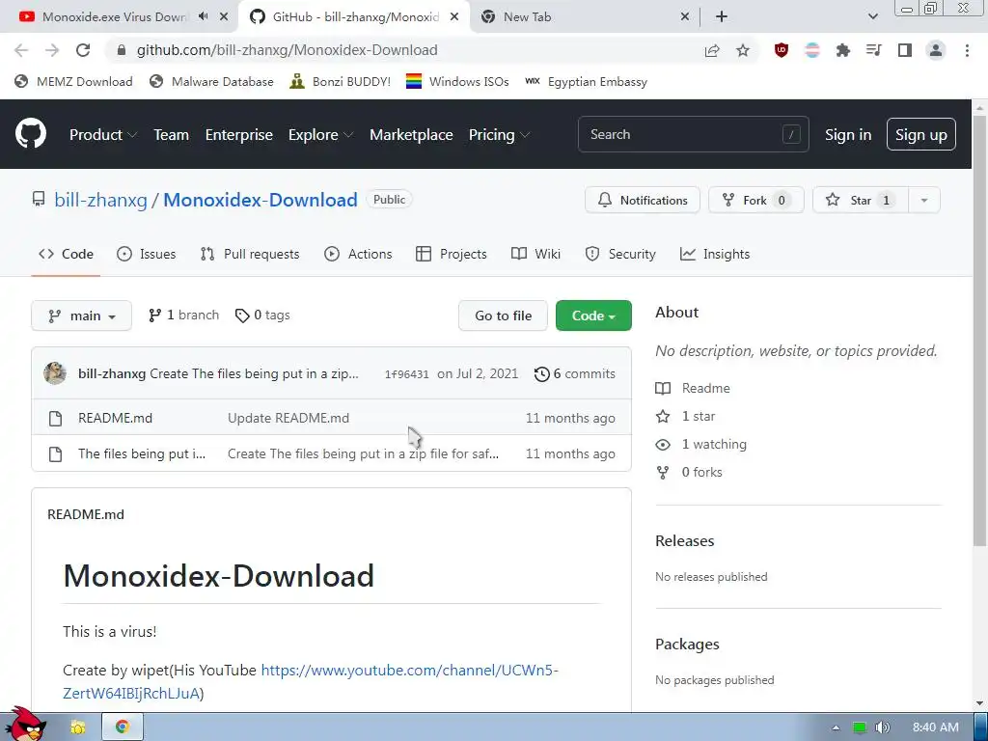Open the Team nav link
988x741 pixels.
(x=172, y=135)
